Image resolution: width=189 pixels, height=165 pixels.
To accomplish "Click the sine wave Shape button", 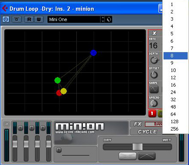I will (x=154, y=89).
